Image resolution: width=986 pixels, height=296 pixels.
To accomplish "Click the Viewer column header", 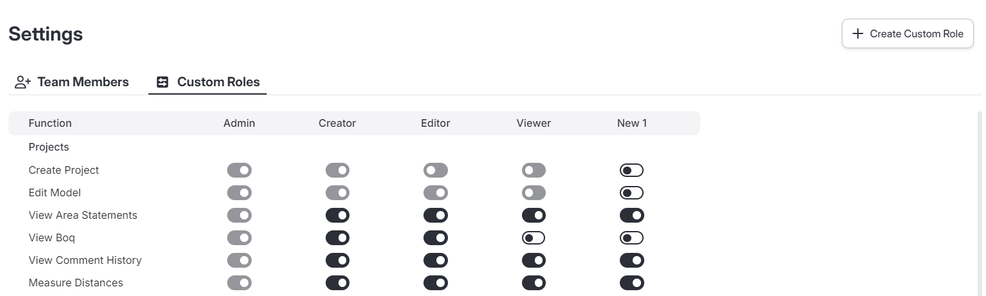I will coord(534,123).
